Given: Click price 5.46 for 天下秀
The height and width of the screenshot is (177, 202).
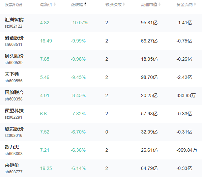Looking at the screenshot, I should point(45,77).
